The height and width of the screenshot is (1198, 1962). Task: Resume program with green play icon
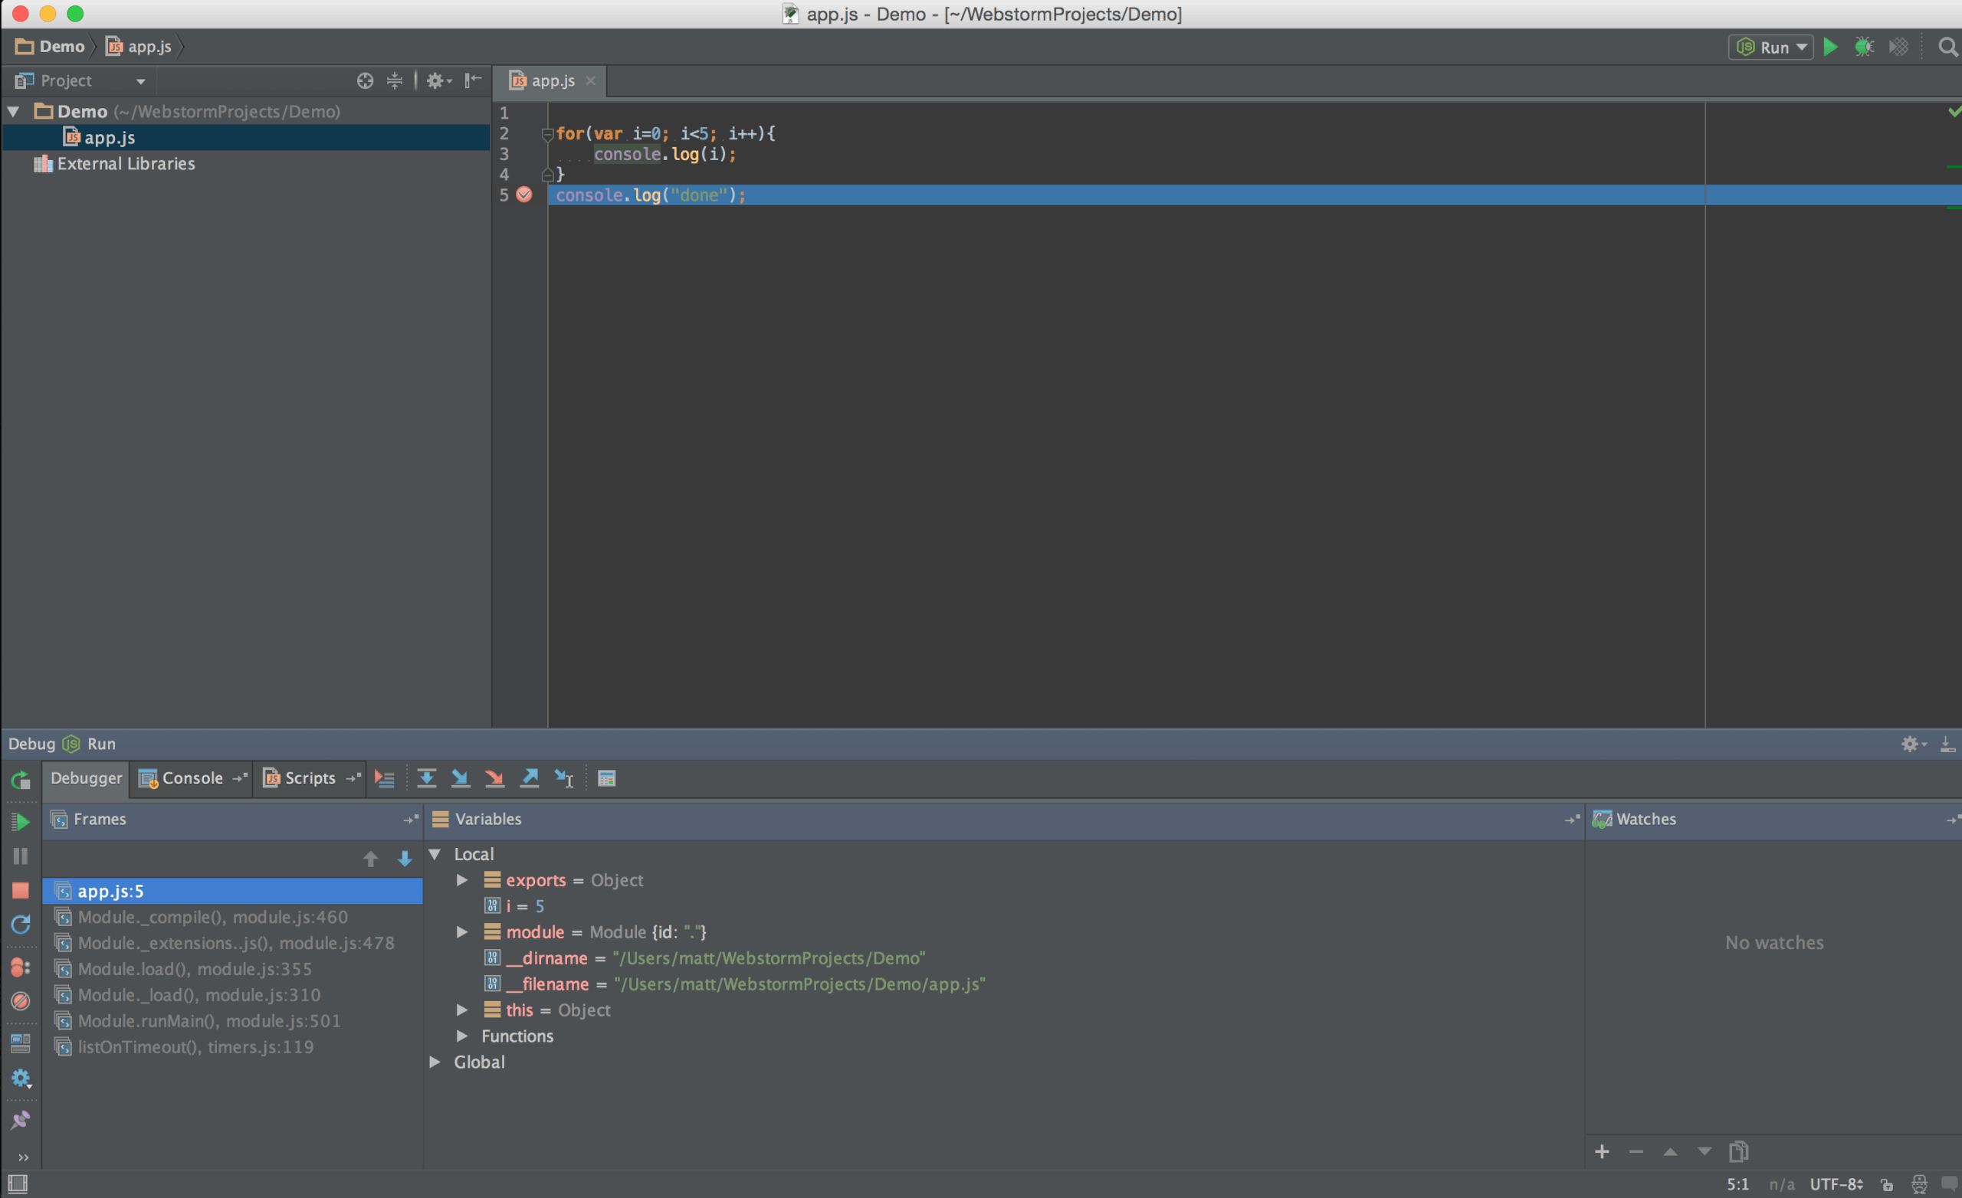tap(21, 820)
